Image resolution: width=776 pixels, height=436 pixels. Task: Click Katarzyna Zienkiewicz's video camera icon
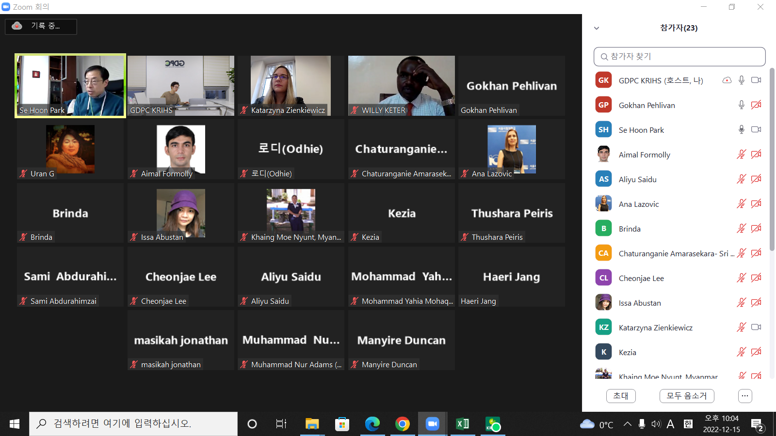(x=756, y=327)
